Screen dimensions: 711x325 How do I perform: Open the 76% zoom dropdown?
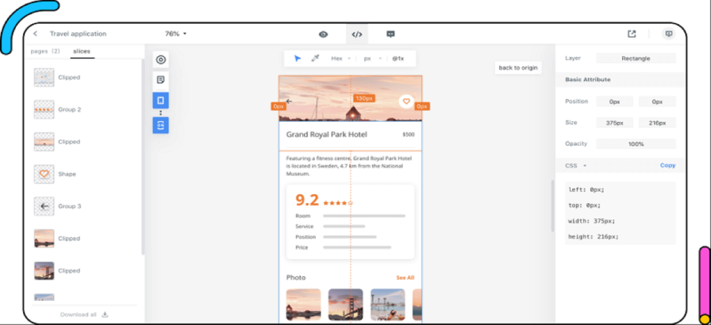tap(176, 34)
